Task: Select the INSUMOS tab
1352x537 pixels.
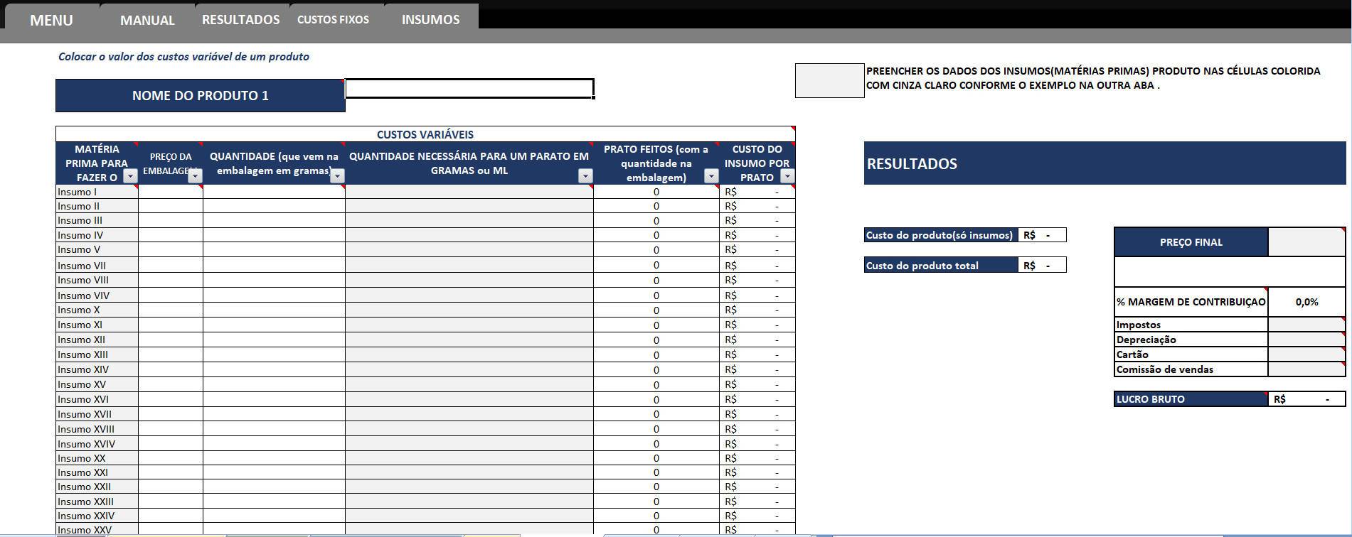Action: click(430, 20)
